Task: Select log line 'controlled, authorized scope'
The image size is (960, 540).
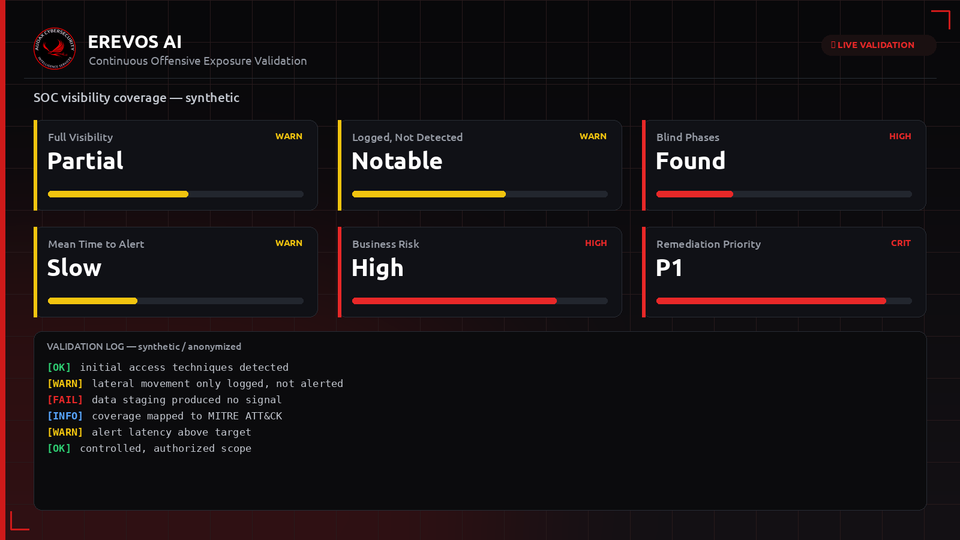Action: click(x=166, y=448)
